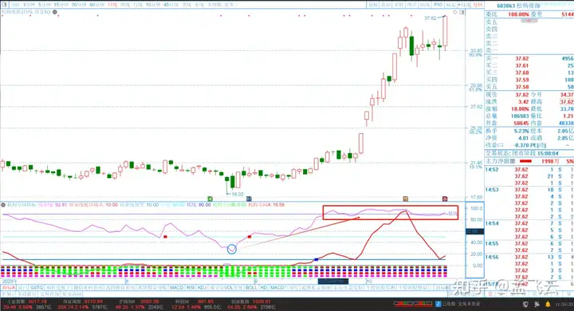
Task: Open the 60分钟 period chart
Action: [97, 5]
